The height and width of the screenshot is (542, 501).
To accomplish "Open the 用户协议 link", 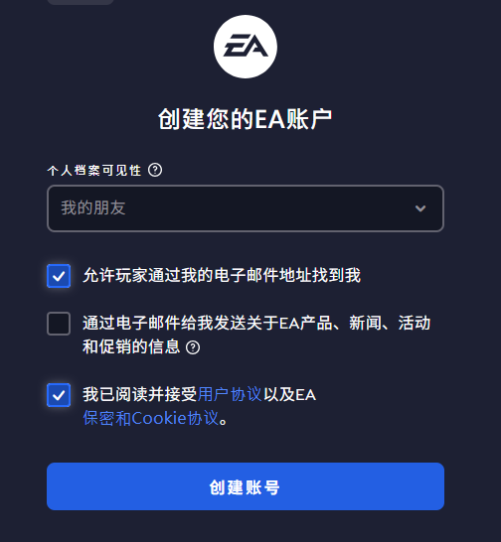I will (230, 394).
